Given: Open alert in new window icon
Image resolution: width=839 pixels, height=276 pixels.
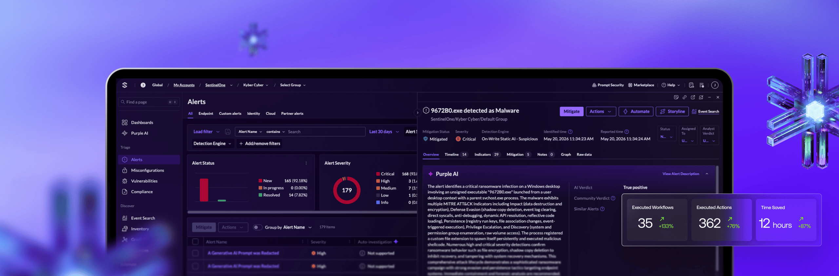Looking at the screenshot, I should click(x=693, y=97).
